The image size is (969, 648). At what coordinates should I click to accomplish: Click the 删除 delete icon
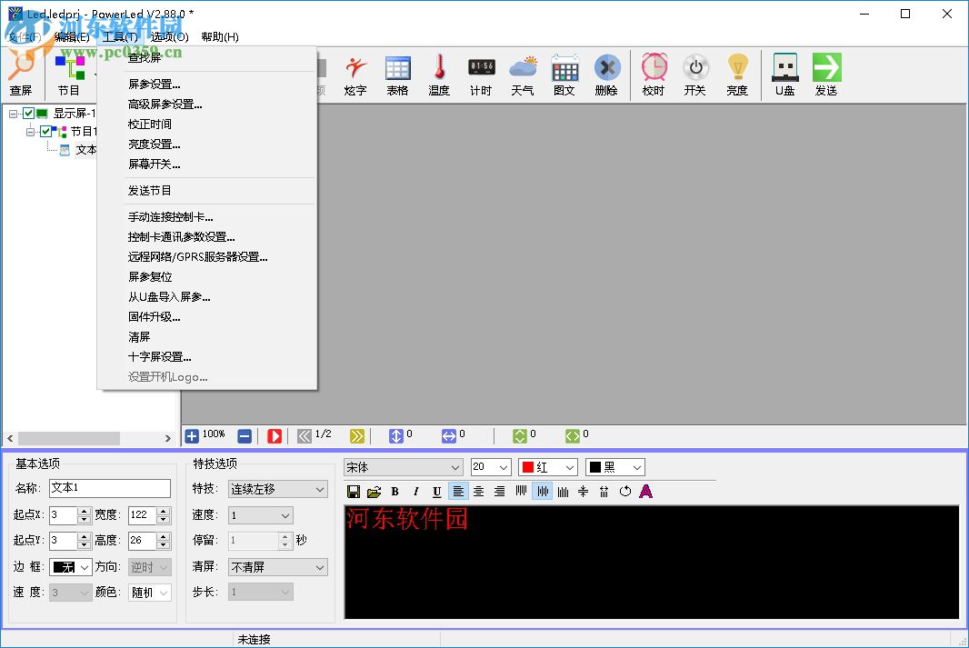(x=606, y=74)
